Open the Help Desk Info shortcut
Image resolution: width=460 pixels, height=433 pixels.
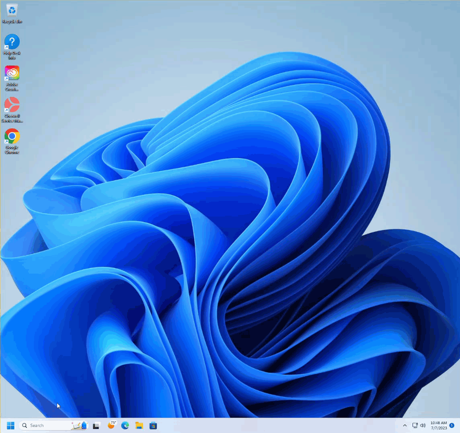tap(12, 42)
